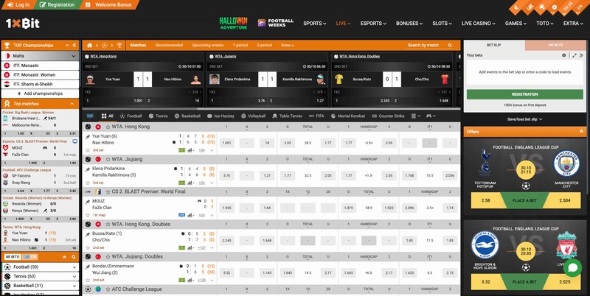The width and height of the screenshot is (590, 296).
Task: Open the BONUSES dropdown menu
Action: (x=409, y=24)
